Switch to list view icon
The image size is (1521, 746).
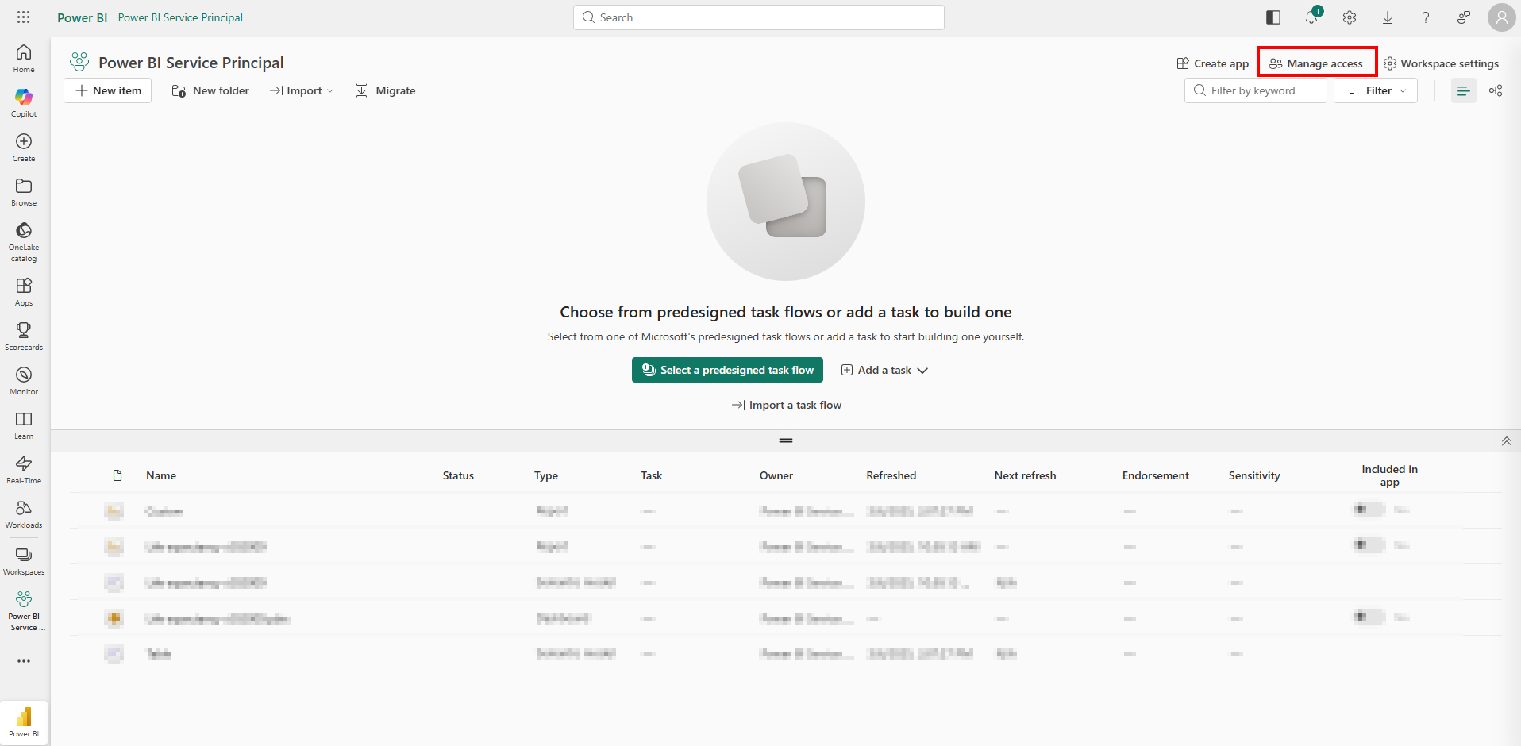[x=1463, y=91]
